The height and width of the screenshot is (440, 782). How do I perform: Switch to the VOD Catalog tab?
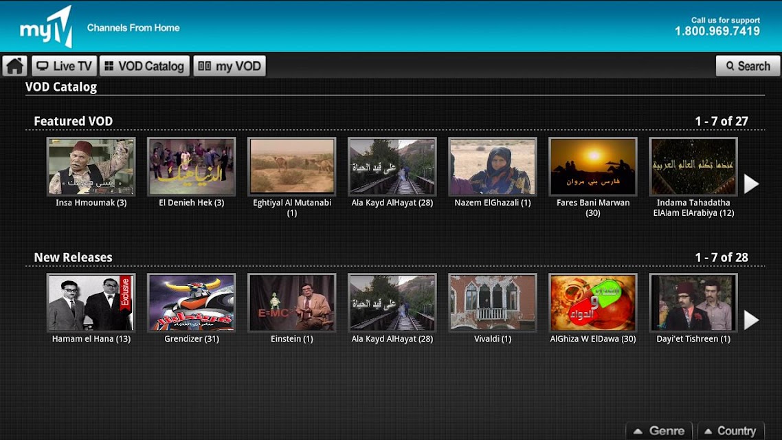[144, 66]
